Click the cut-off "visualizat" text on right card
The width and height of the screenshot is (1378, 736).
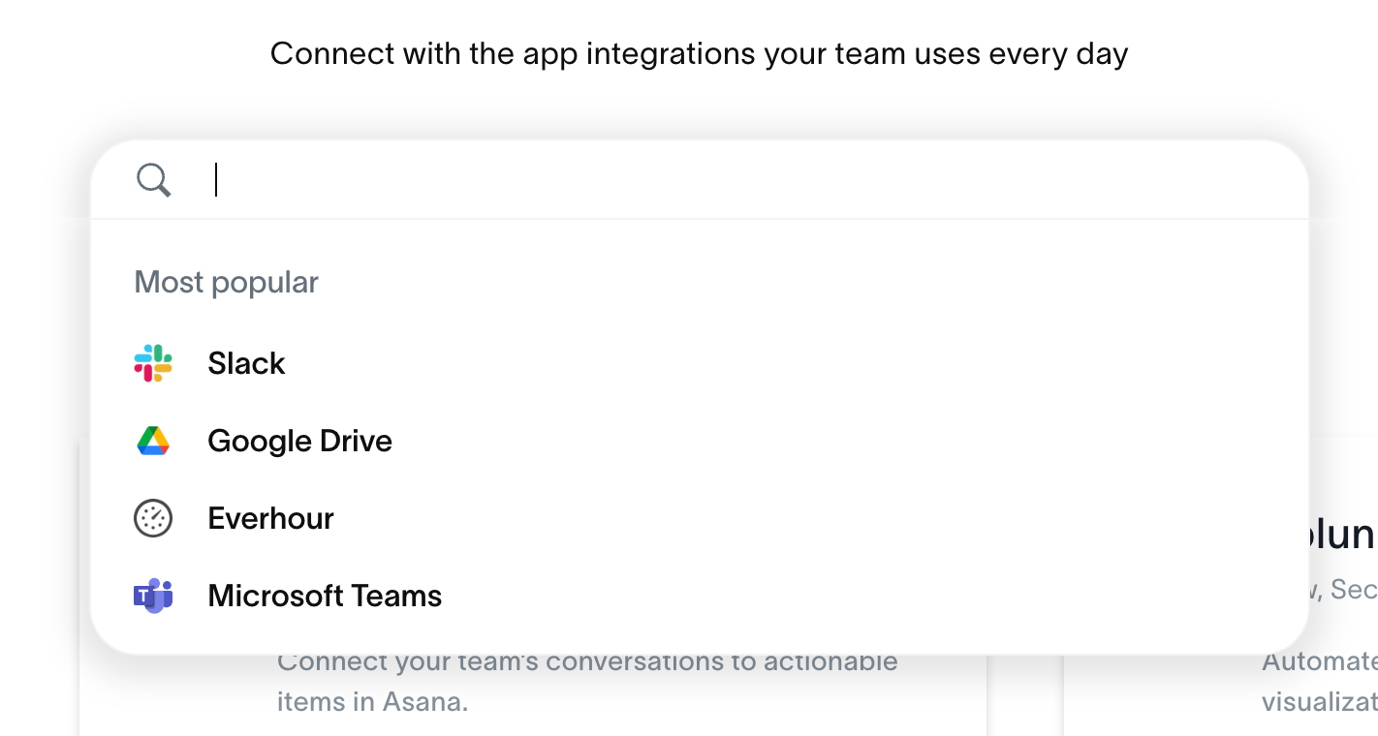point(1319,701)
